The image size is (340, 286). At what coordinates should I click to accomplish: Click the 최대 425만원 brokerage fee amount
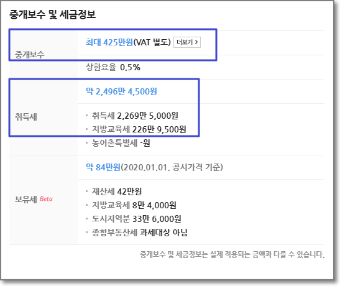tap(109, 42)
